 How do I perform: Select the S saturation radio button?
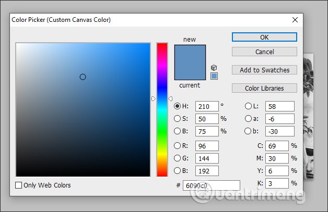pyautogui.click(x=178, y=118)
